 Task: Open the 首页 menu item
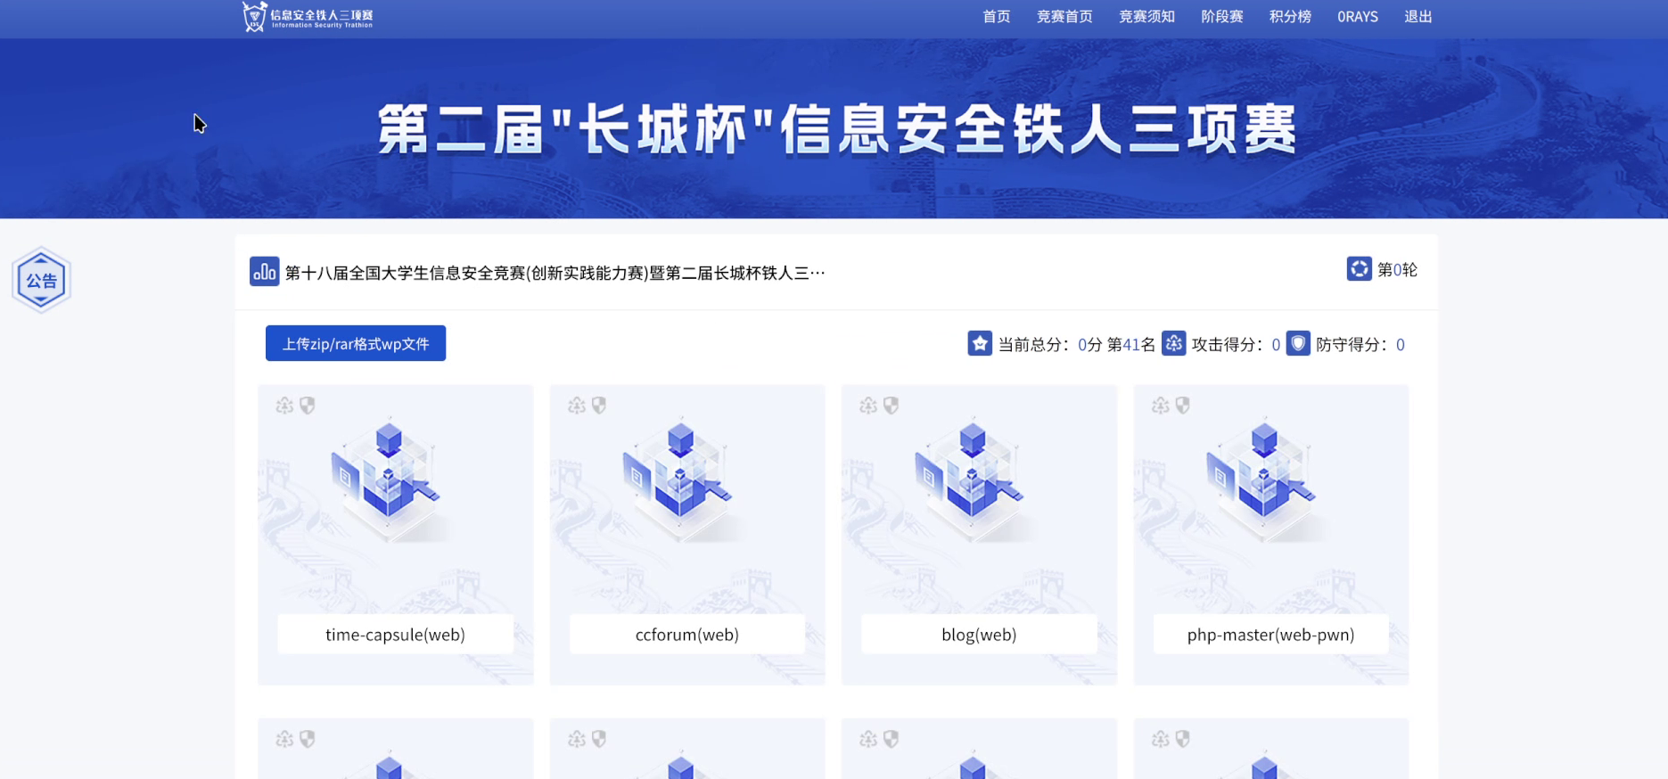point(996,17)
